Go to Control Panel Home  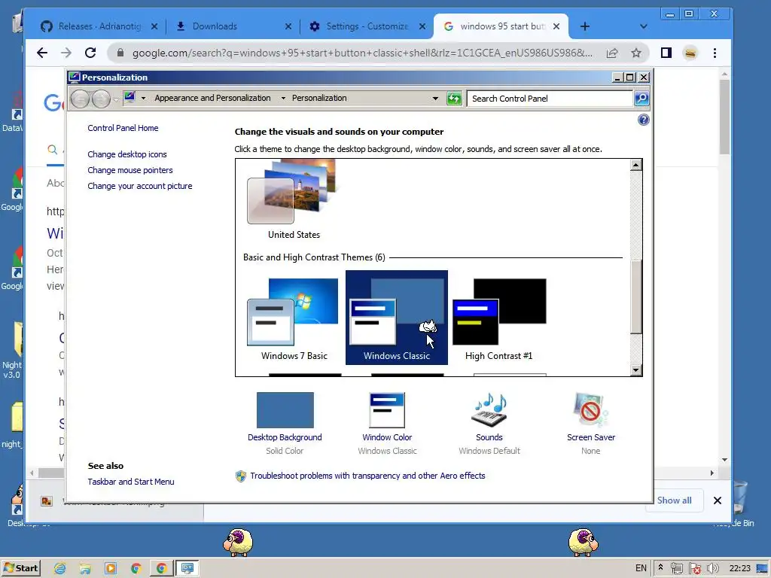(x=123, y=128)
